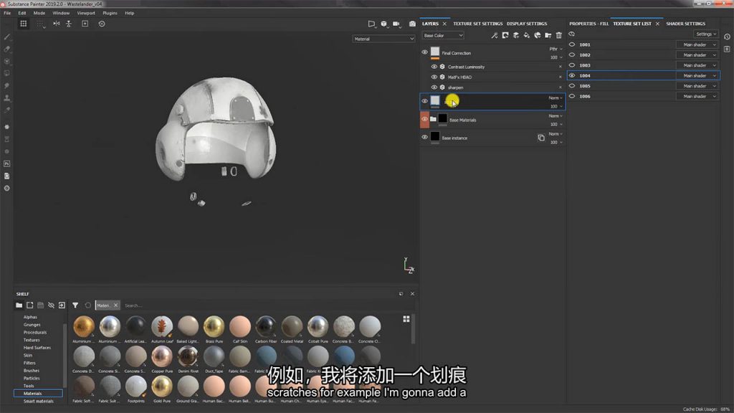The image size is (734, 413).
Task: Toggle visibility of texture set 1001
Action: click(572, 44)
